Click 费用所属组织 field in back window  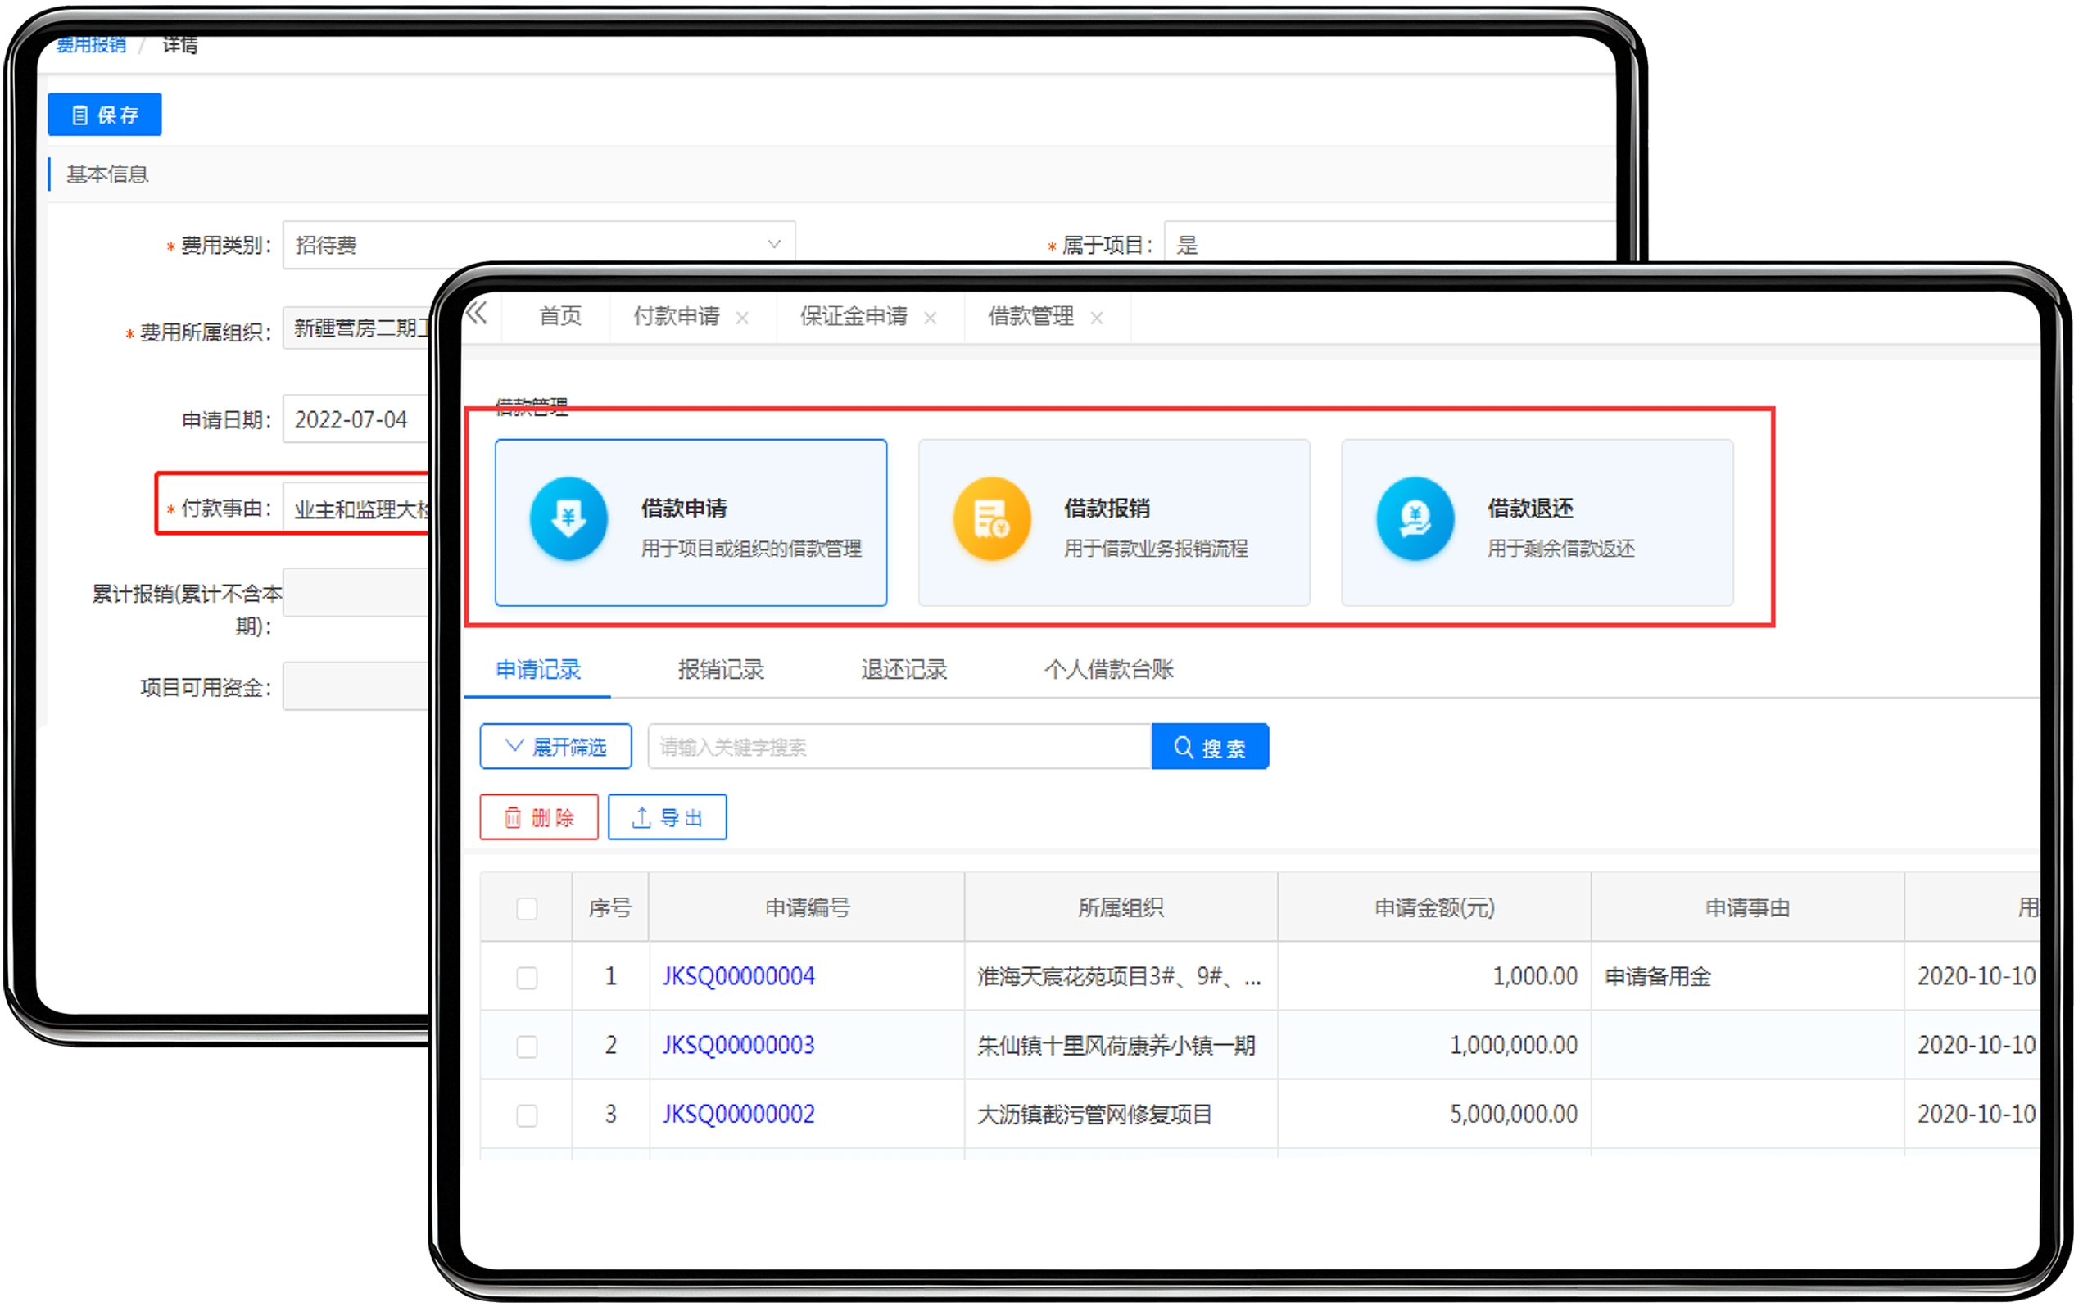355,329
